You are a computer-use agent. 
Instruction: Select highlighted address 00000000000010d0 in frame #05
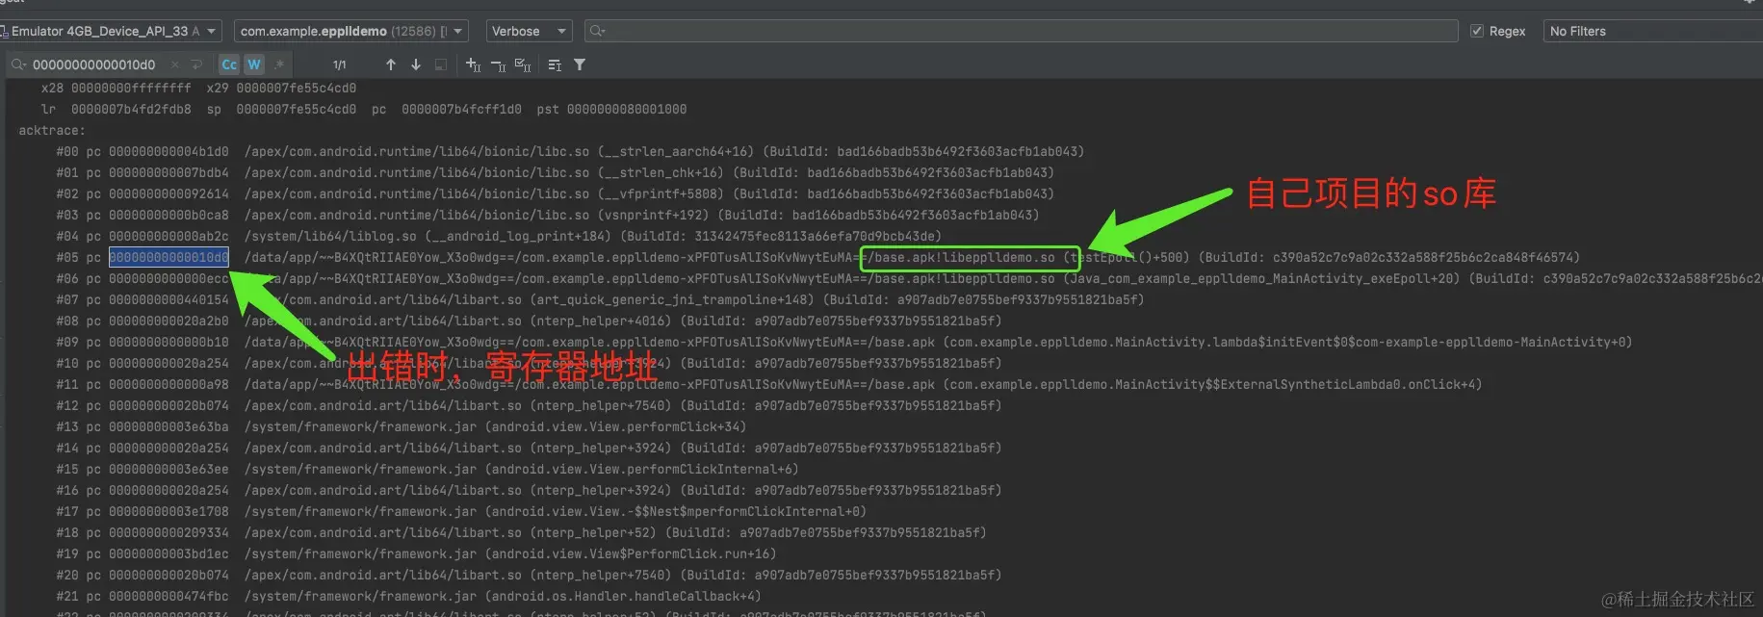coord(169,257)
